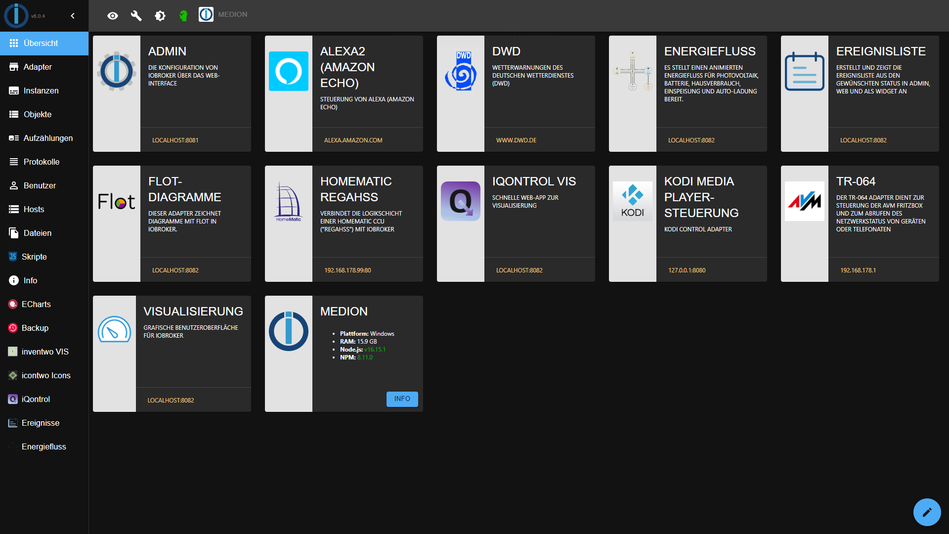Viewport: 949px width, 534px height.
Task: Open Ereignisliste card link LOCALHOST:8082
Action: [x=863, y=140]
